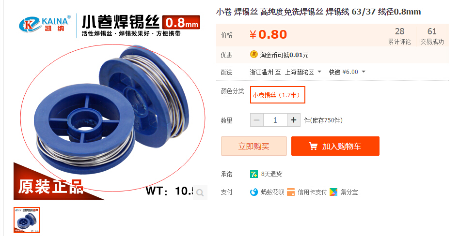Click the credit card payment icon
459x236 pixels.
point(291,192)
